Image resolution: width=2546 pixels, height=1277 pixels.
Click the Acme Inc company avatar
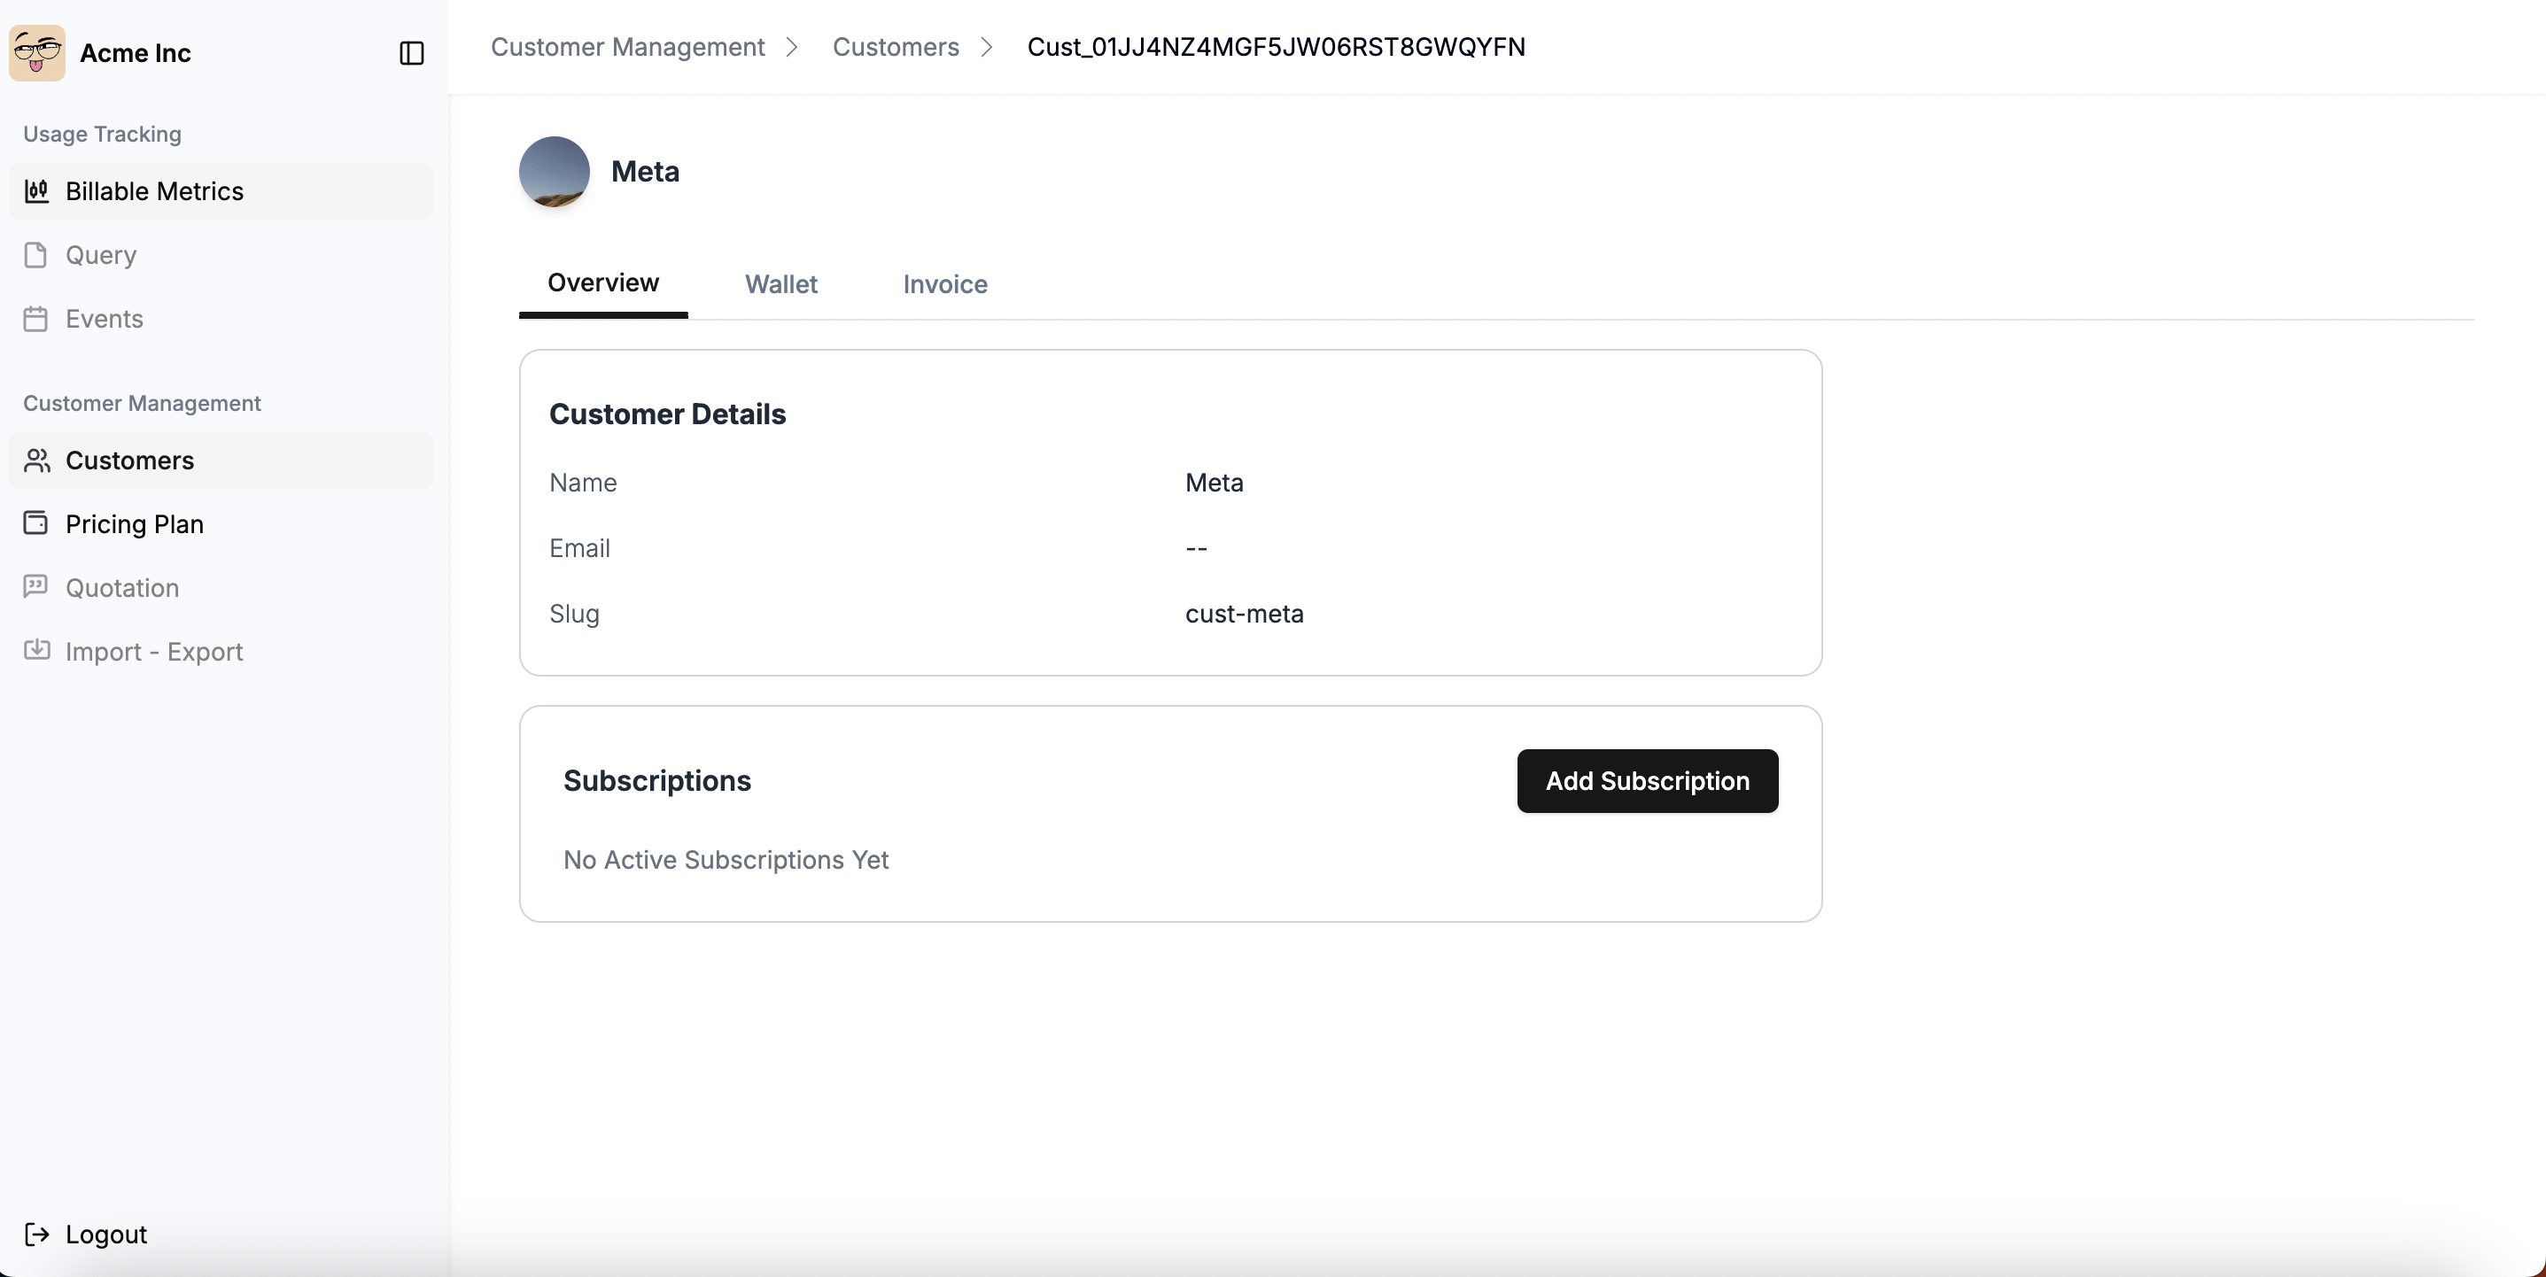[37, 52]
